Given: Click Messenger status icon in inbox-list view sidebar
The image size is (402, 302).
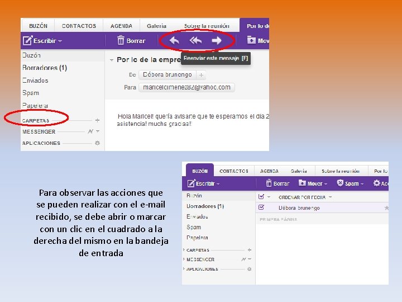Looking at the screenshot, I should click(243, 259).
